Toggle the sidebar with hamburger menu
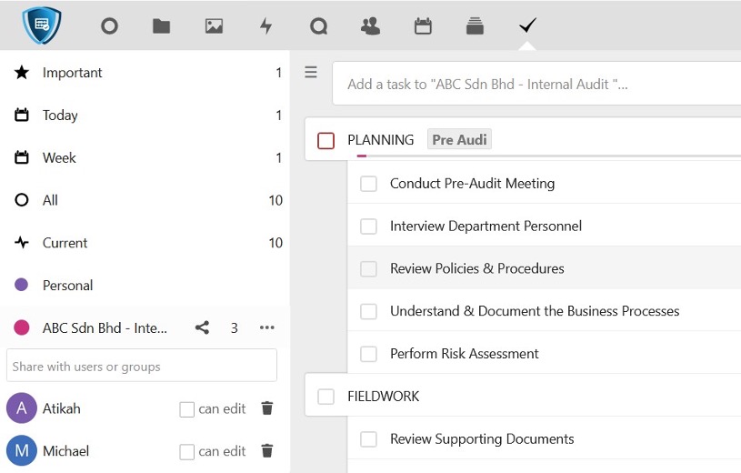The width and height of the screenshot is (741, 473). pyautogui.click(x=311, y=73)
